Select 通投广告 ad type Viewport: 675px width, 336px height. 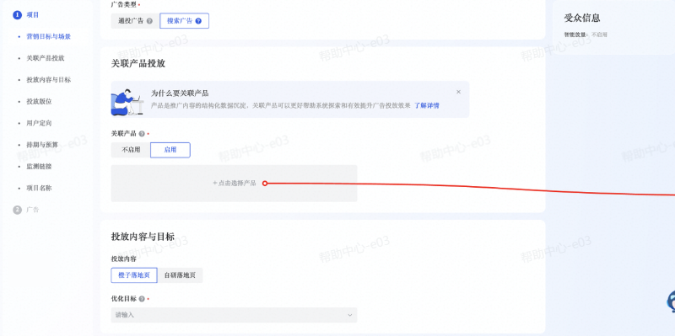point(135,20)
